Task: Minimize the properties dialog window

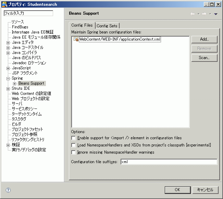Action: coord(206,4)
